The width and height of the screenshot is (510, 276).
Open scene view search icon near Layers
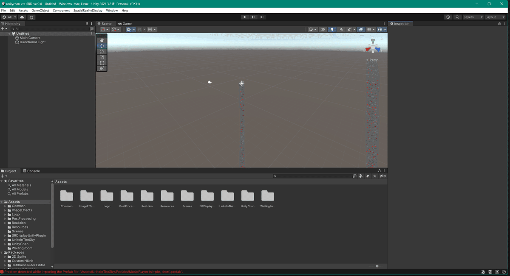[x=457, y=17]
